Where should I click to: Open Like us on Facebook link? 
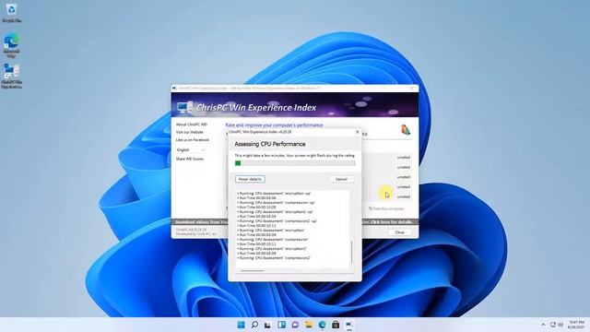[193, 139]
